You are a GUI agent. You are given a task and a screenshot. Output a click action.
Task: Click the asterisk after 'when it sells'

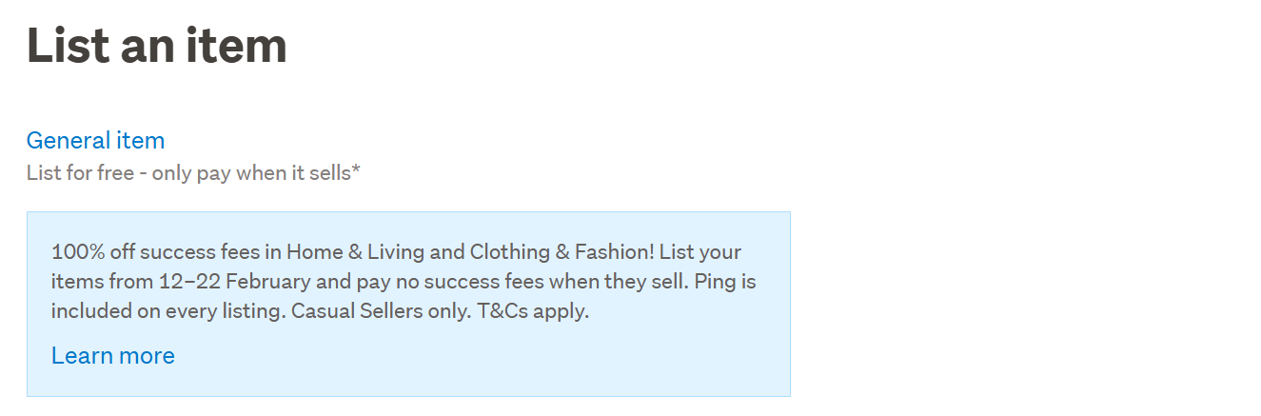tap(356, 171)
